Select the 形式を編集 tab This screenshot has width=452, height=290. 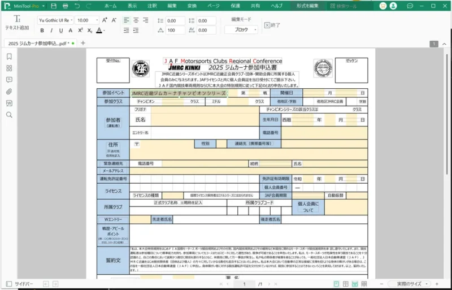pyautogui.click(x=307, y=6)
